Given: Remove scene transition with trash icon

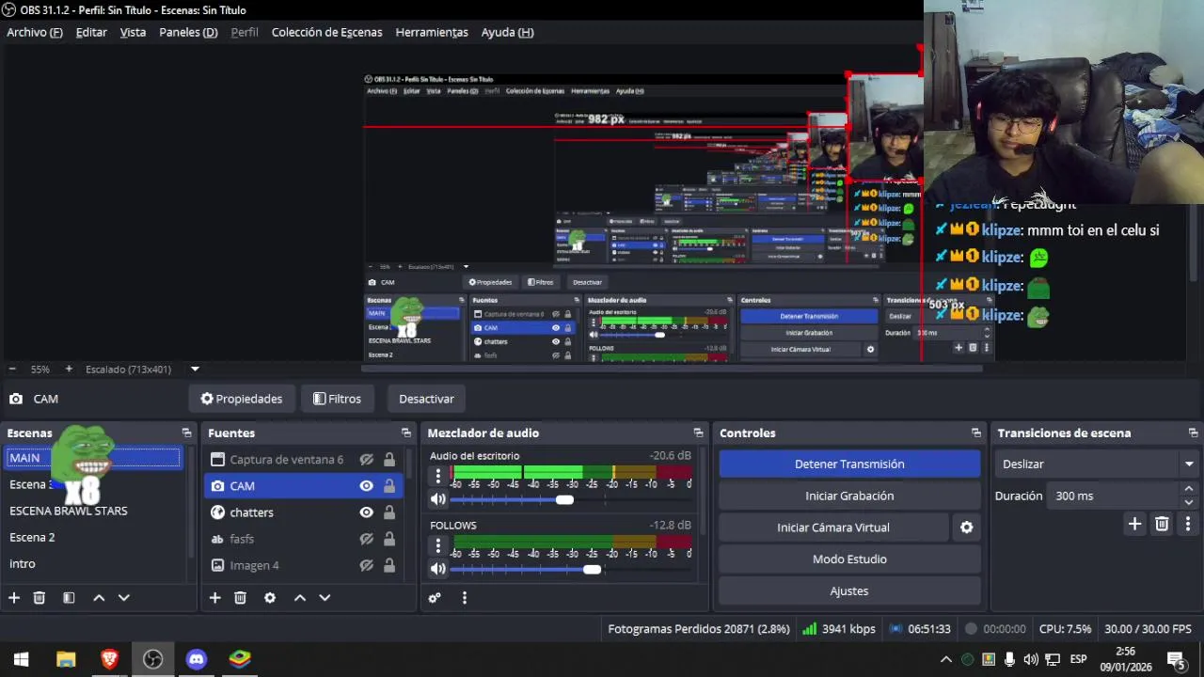Looking at the screenshot, I should click(1162, 525).
